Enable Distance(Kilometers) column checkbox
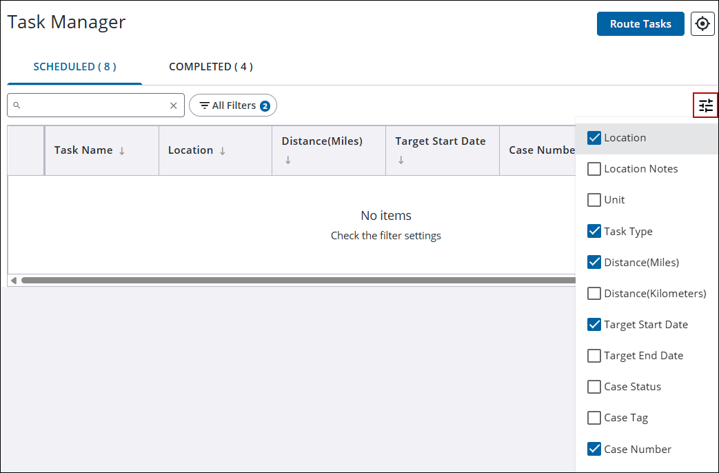 (x=594, y=294)
